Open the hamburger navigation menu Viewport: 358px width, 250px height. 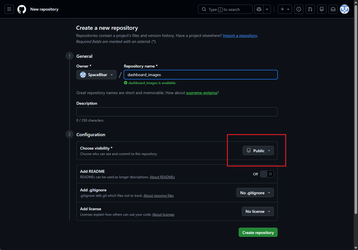[x=9, y=9]
